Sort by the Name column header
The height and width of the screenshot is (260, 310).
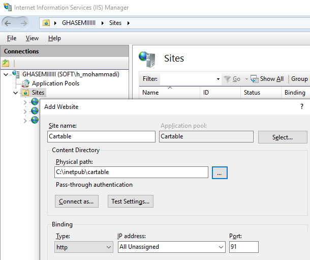coord(170,93)
